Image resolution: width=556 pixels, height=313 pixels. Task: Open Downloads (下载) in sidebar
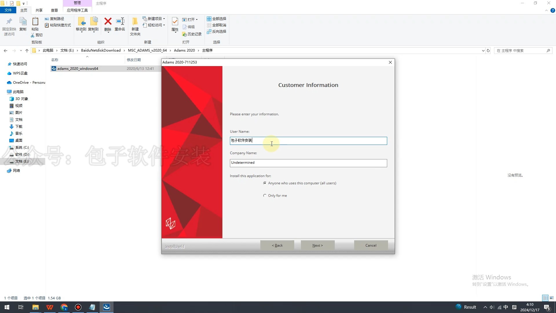tap(19, 127)
